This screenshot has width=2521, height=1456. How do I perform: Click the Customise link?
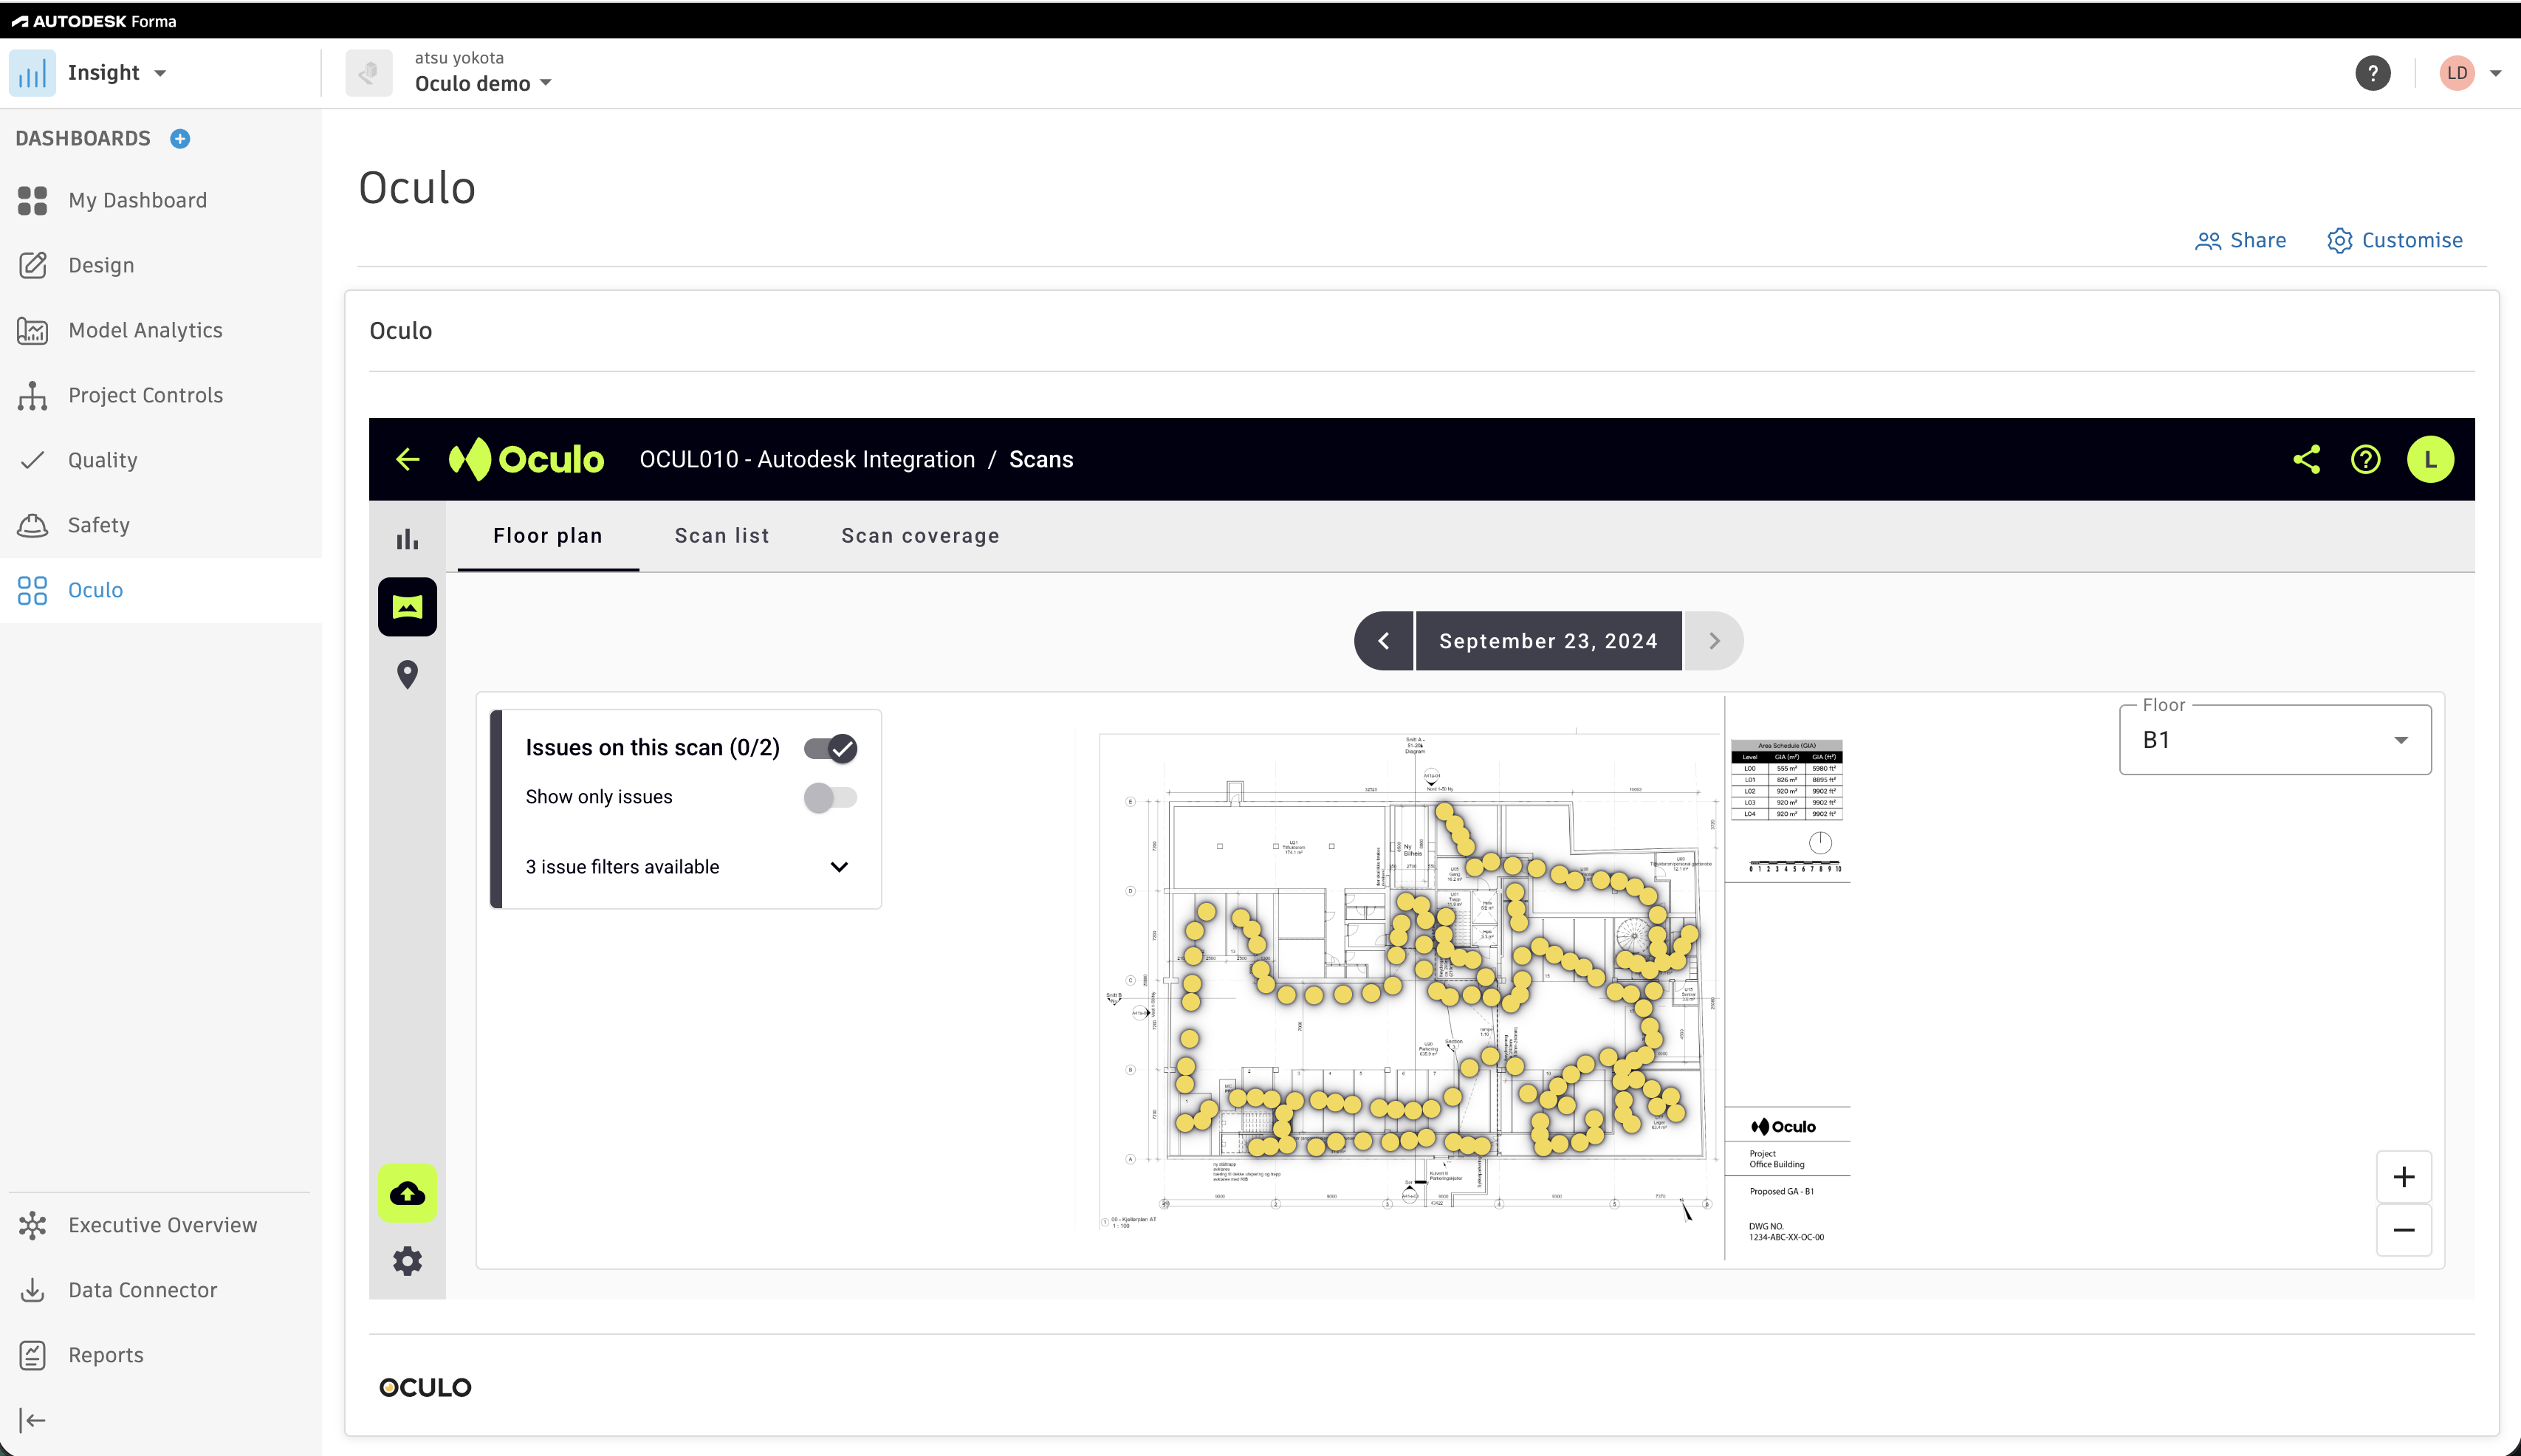click(x=2395, y=240)
